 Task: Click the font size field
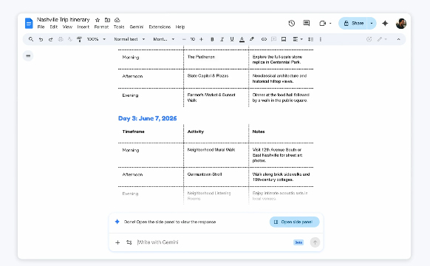click(193, 39)
